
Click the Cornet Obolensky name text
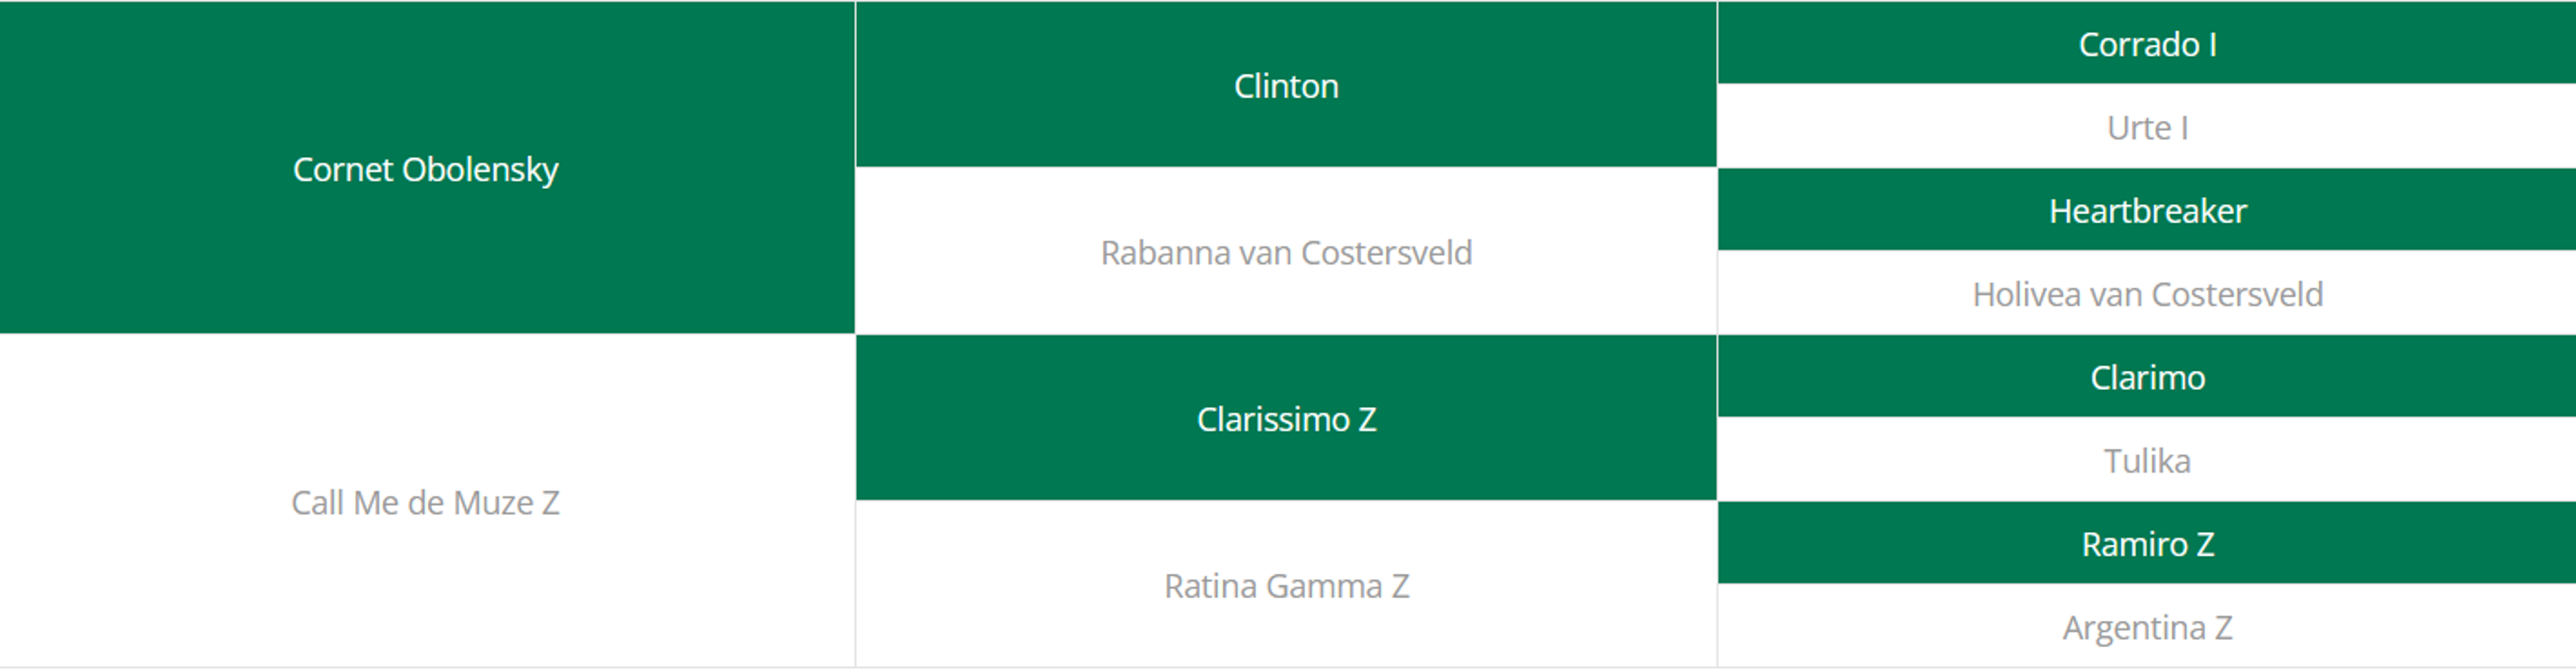(426, 170)
